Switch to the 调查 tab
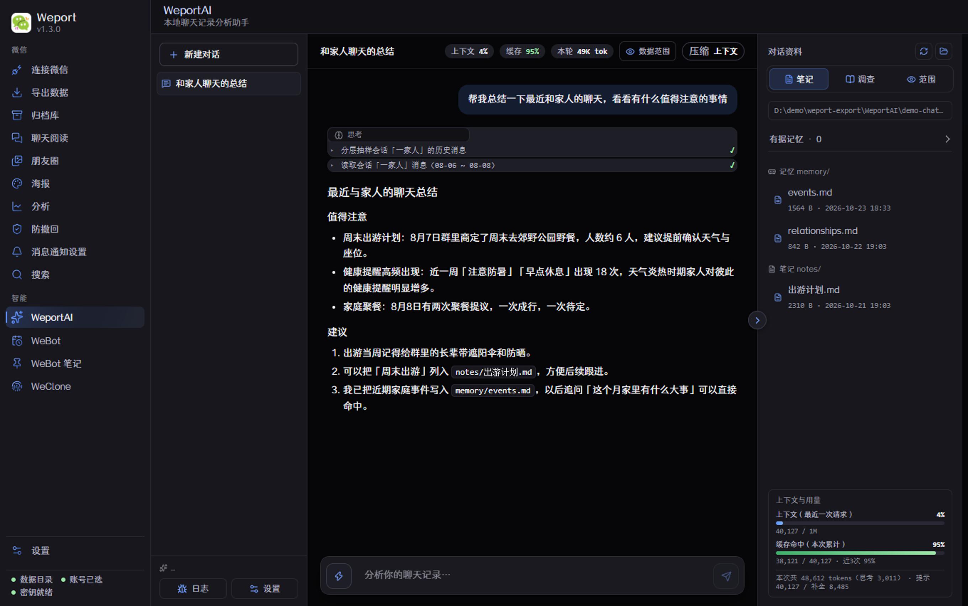Image resolution: width=968 pixels, height=606 pixels. coord(860,79)
